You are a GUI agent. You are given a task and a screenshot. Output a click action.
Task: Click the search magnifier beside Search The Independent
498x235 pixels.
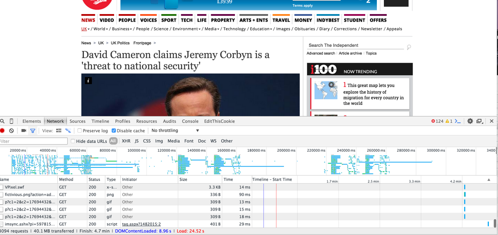pos(409,47)
